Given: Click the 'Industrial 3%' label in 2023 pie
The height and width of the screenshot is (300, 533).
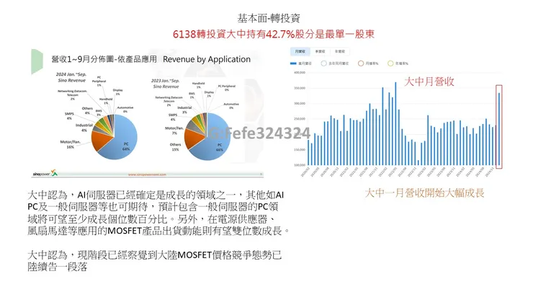Looking at the screenshot, I should point(184,110).
